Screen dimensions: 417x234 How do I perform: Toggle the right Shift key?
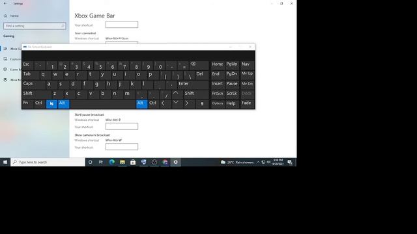coord(196,94)
